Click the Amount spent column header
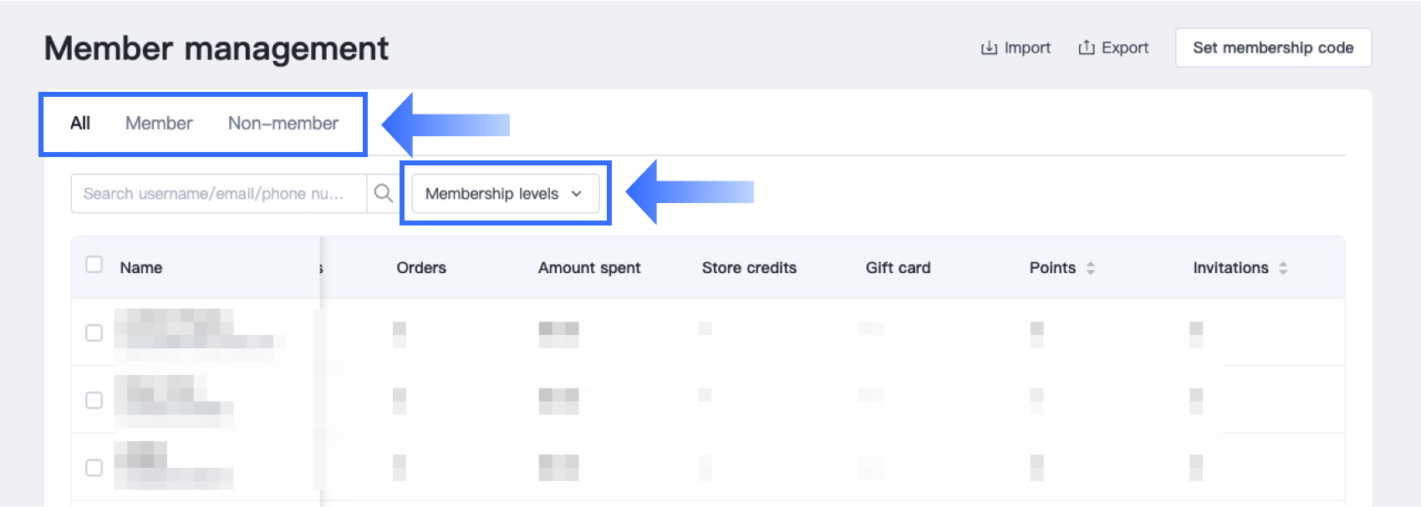The width and height of the screenshot is (1421, 507). (589, 268)
